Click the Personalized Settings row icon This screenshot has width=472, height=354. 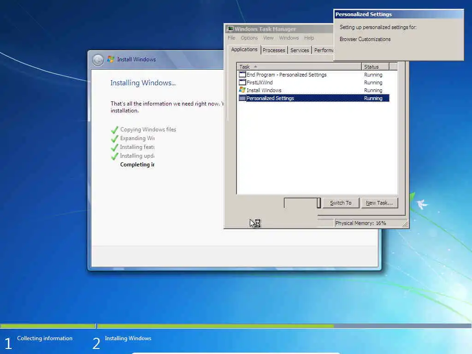tap(242, 98)
